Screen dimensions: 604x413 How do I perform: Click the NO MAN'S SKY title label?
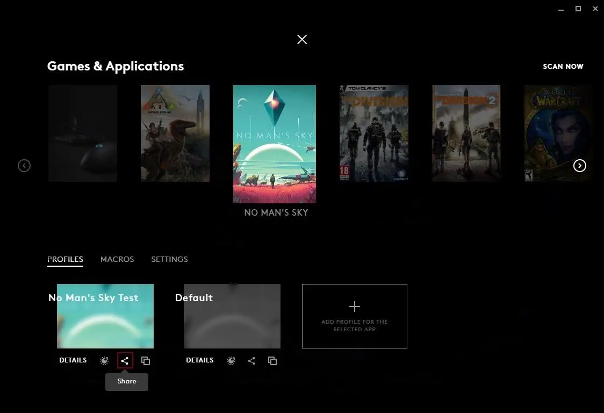[276, 212]
